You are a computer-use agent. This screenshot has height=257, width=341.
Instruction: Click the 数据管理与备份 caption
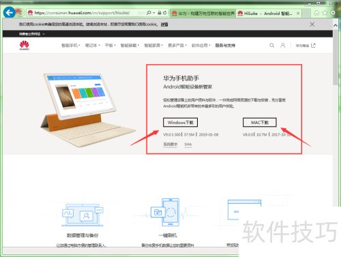(x=83, y=235)
